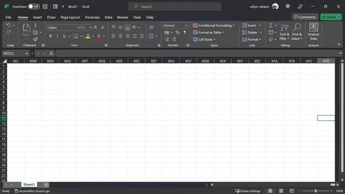Switch to the Formulas tab
345x194 pixels.
click(92, 17)
